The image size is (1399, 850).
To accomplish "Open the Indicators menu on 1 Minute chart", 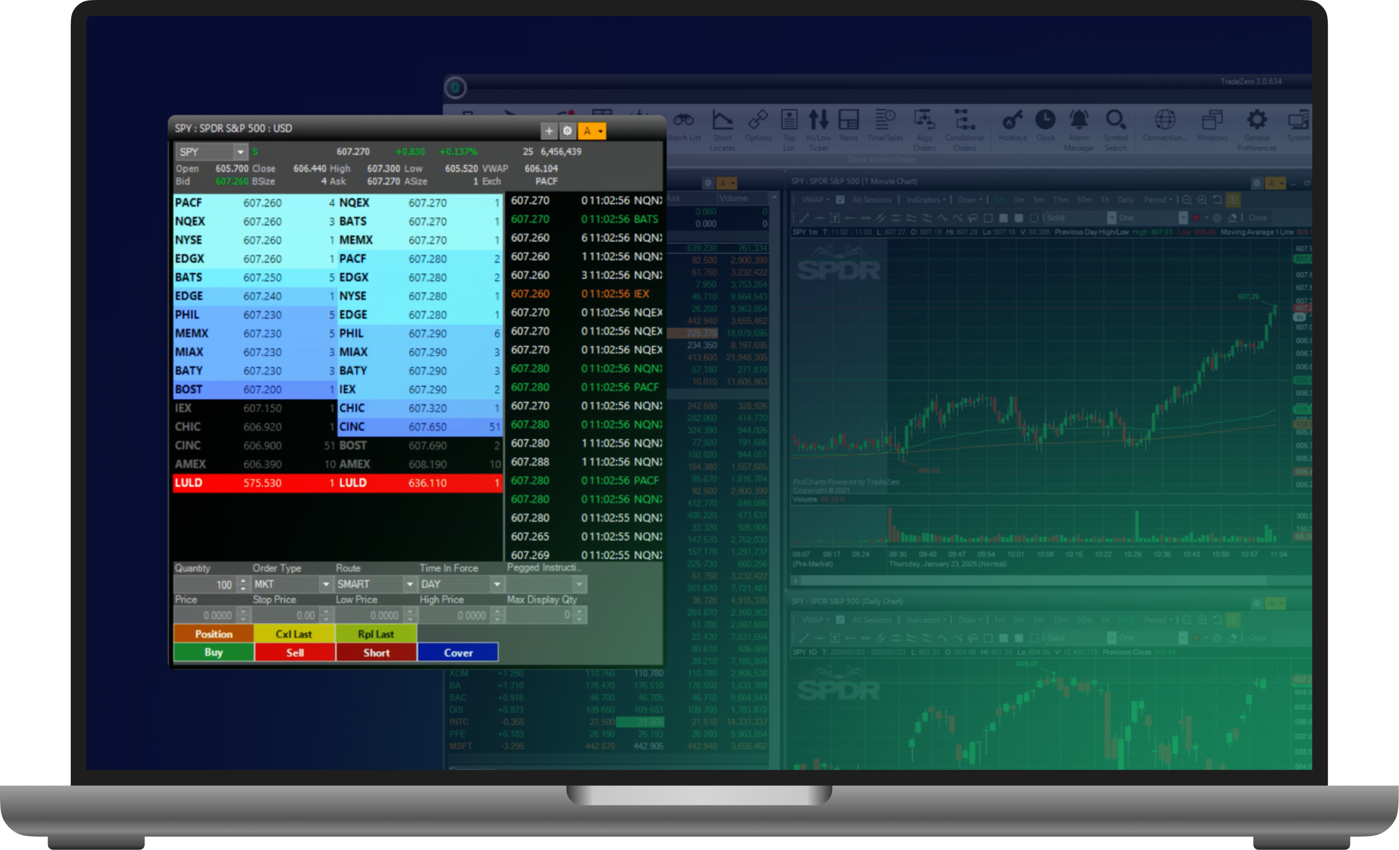I will 925,200.
